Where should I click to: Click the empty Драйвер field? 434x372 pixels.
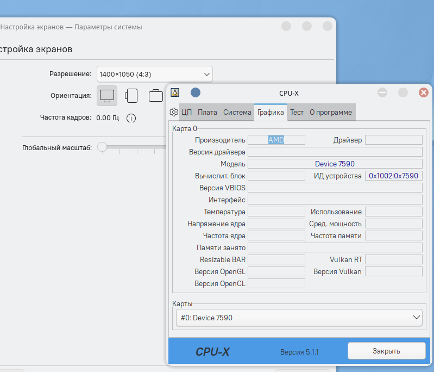tap(394, 140)
